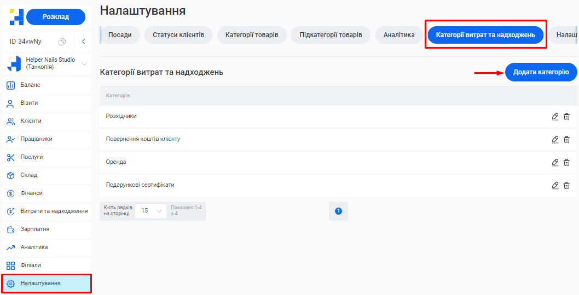The height and width of the screenshot is (295, 579).
Task: Expand the Helper Nails Studio branch selector
Action: [x=84, y=64]
